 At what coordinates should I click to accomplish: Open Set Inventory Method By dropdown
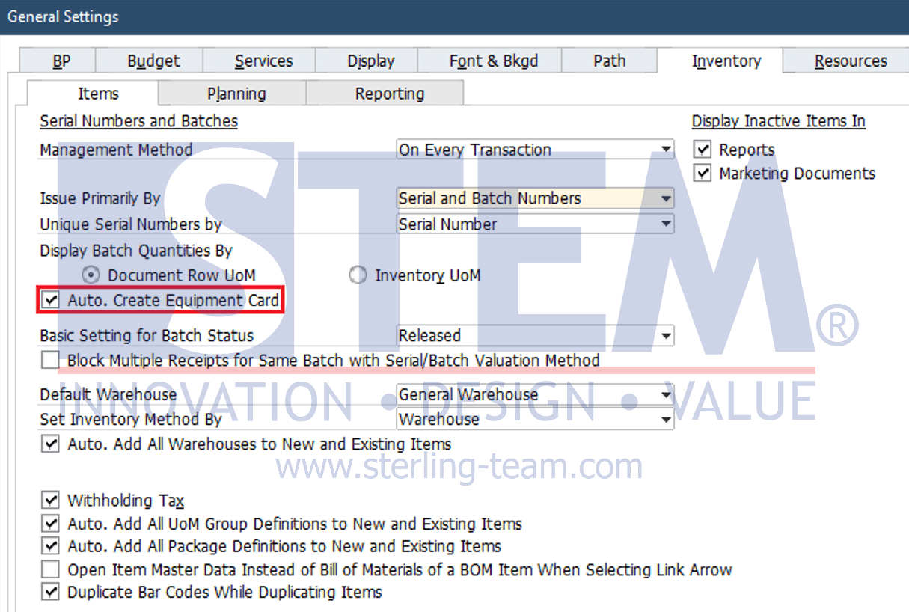click(x=666, y=420)
